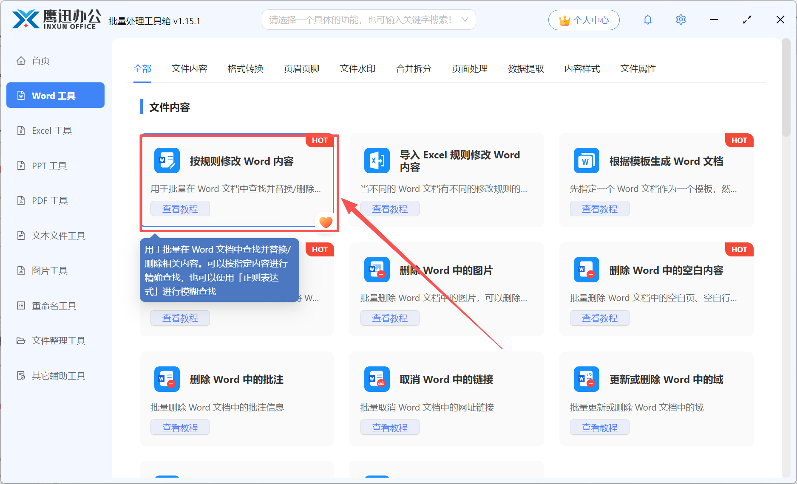
Task: Click the Inxun Office logo
Action: coord(57,20)
